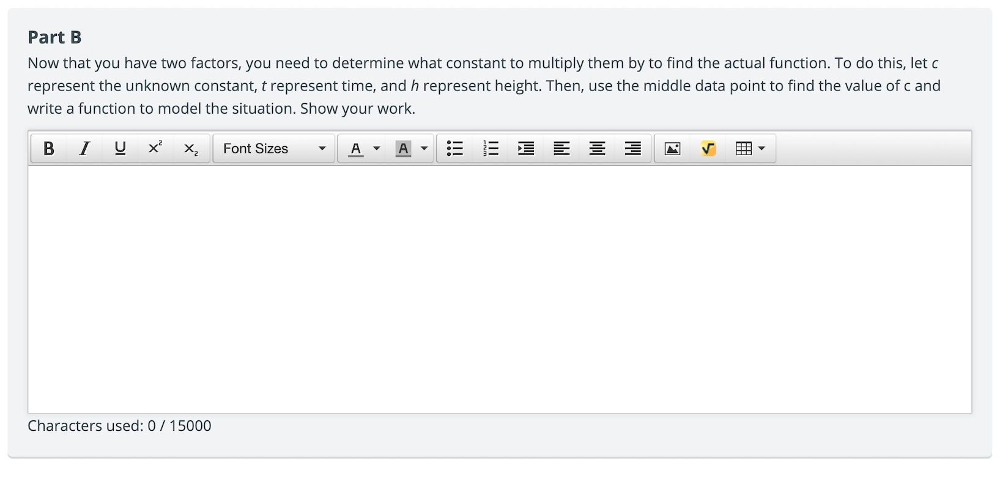Apply subscript formatting

tap(191, 148)
